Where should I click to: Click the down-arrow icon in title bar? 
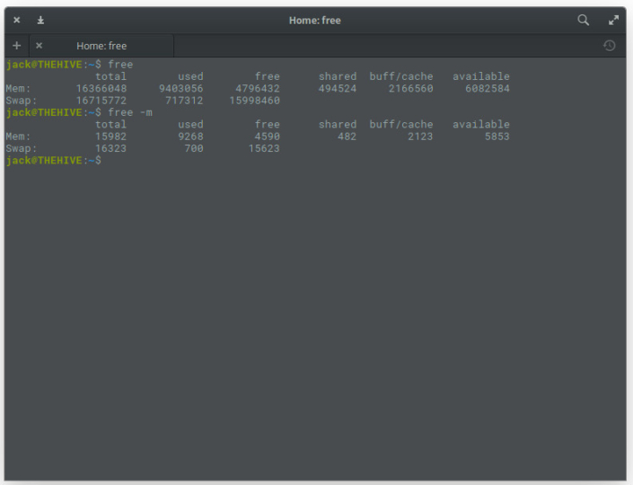[40, 20]
